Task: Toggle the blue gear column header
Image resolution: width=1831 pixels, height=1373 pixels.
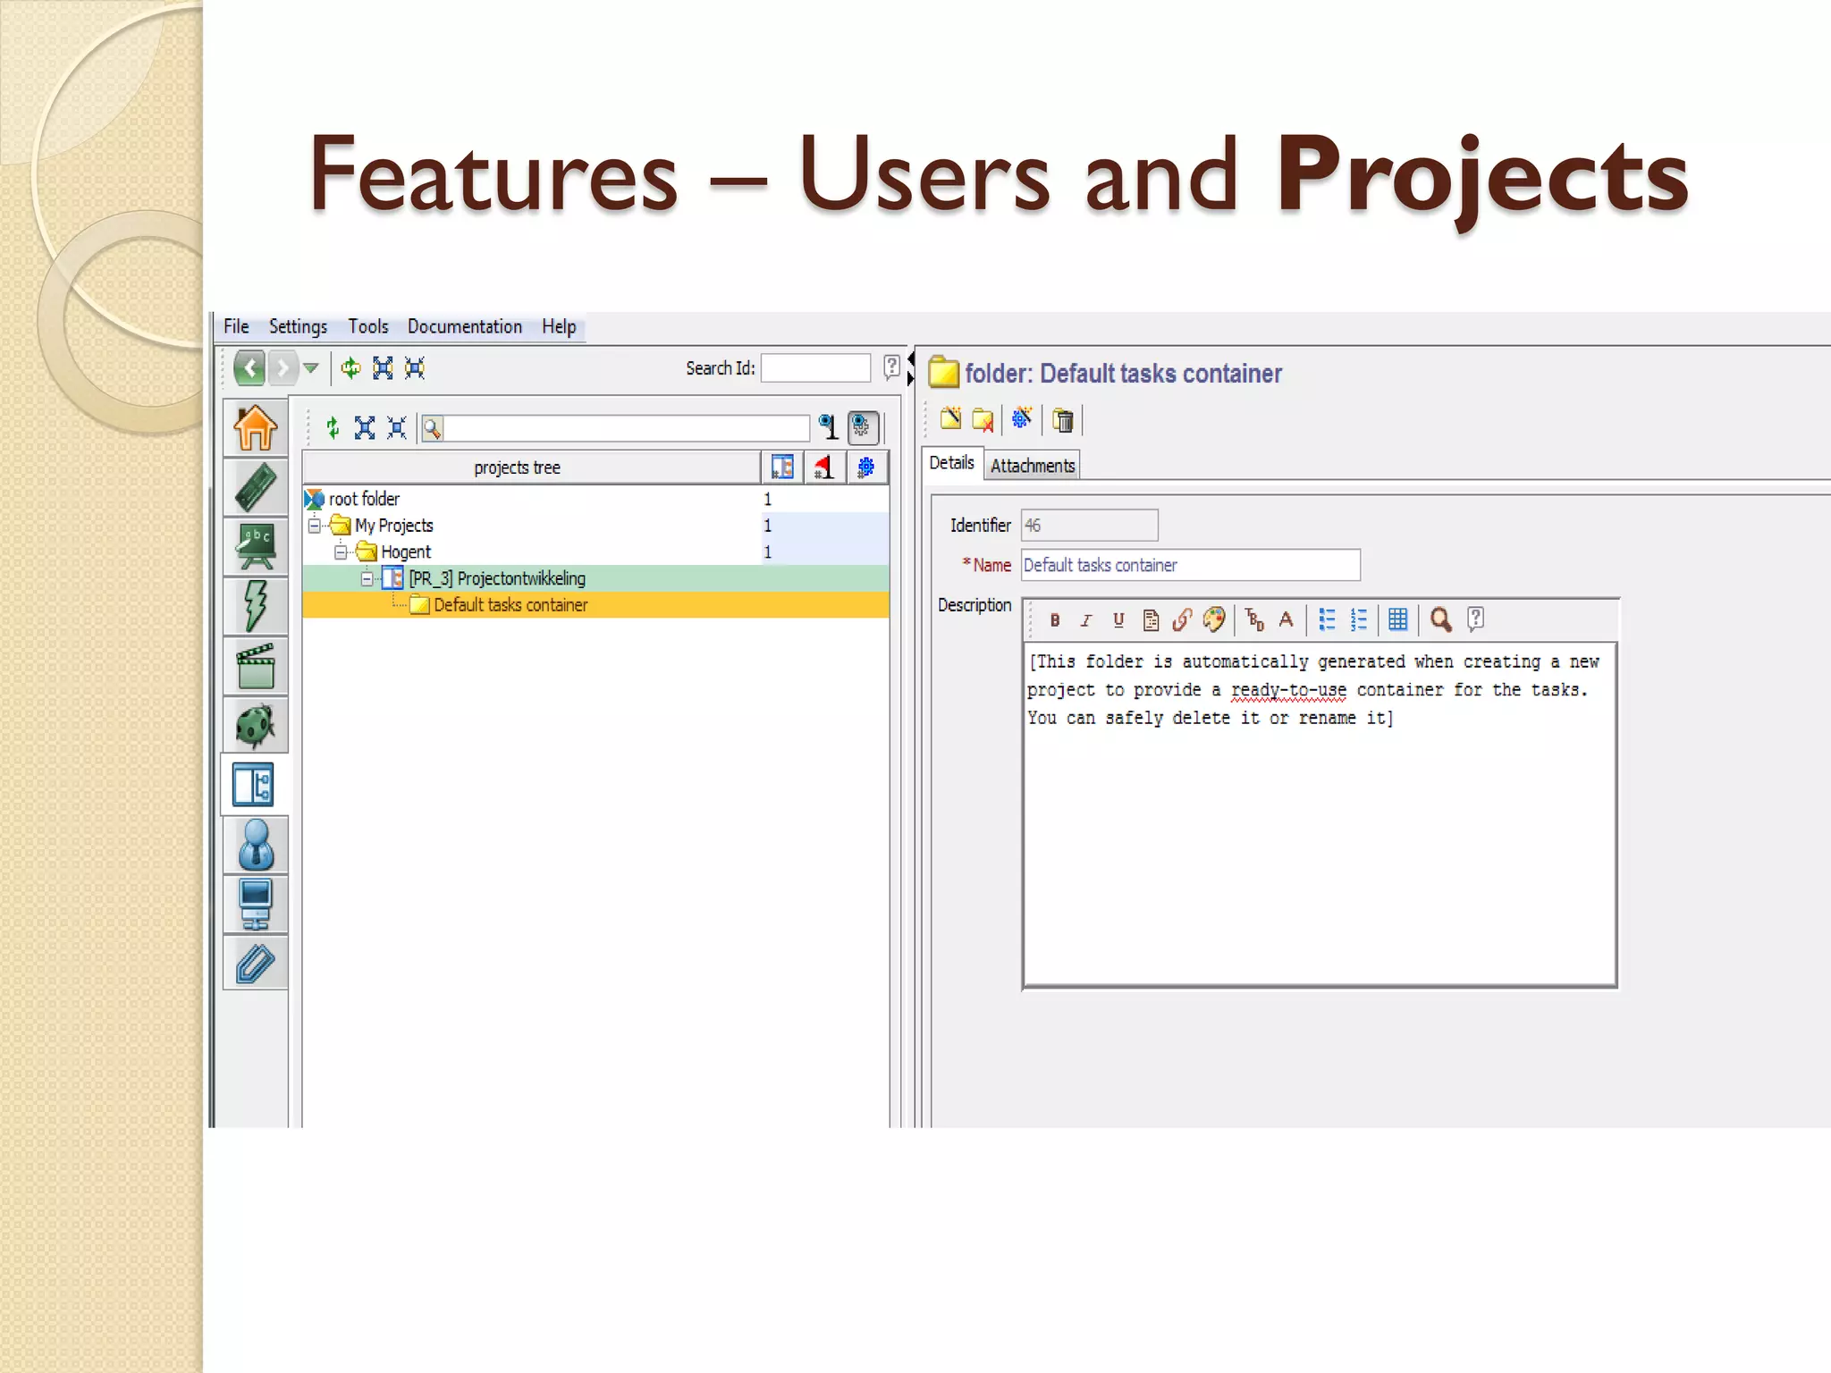Action: point(865,467)
